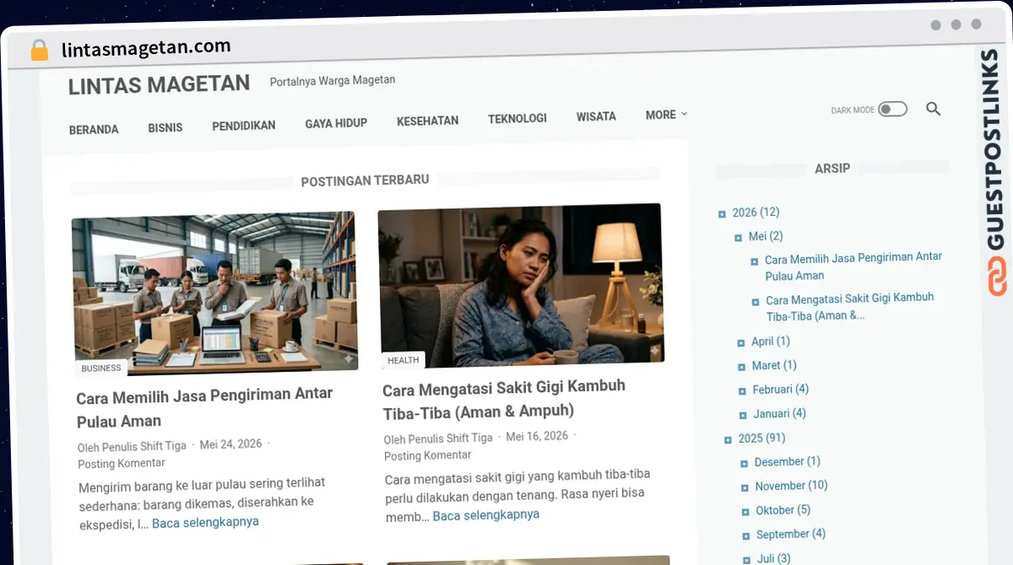Click the GUESTPOSTLINKS chain logo icon
Viewport: 1013px width, 565px height.
(997, 277)
